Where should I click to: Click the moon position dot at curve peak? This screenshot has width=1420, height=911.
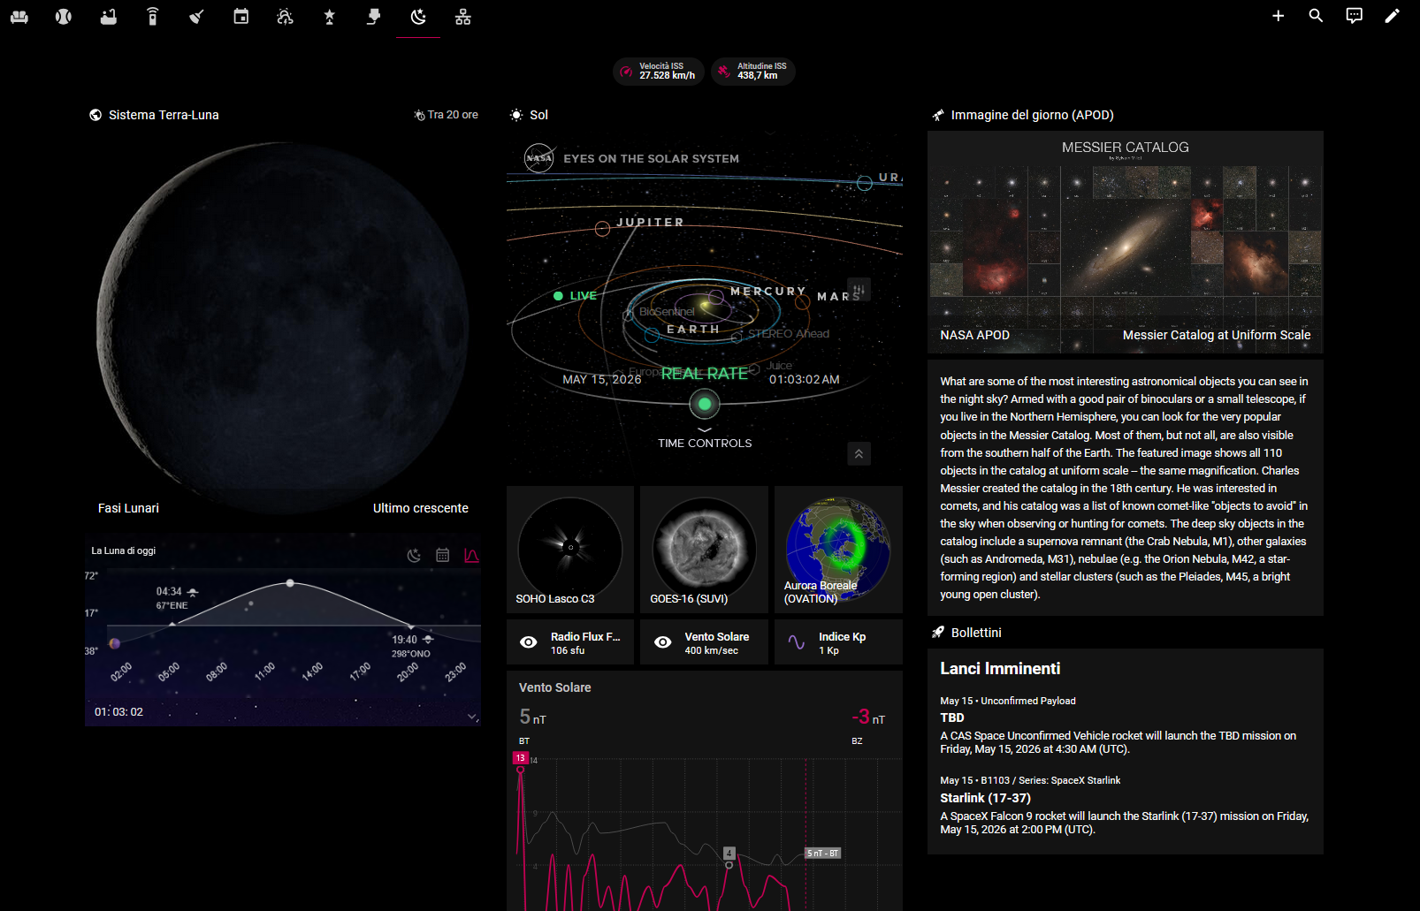(290, 583)
